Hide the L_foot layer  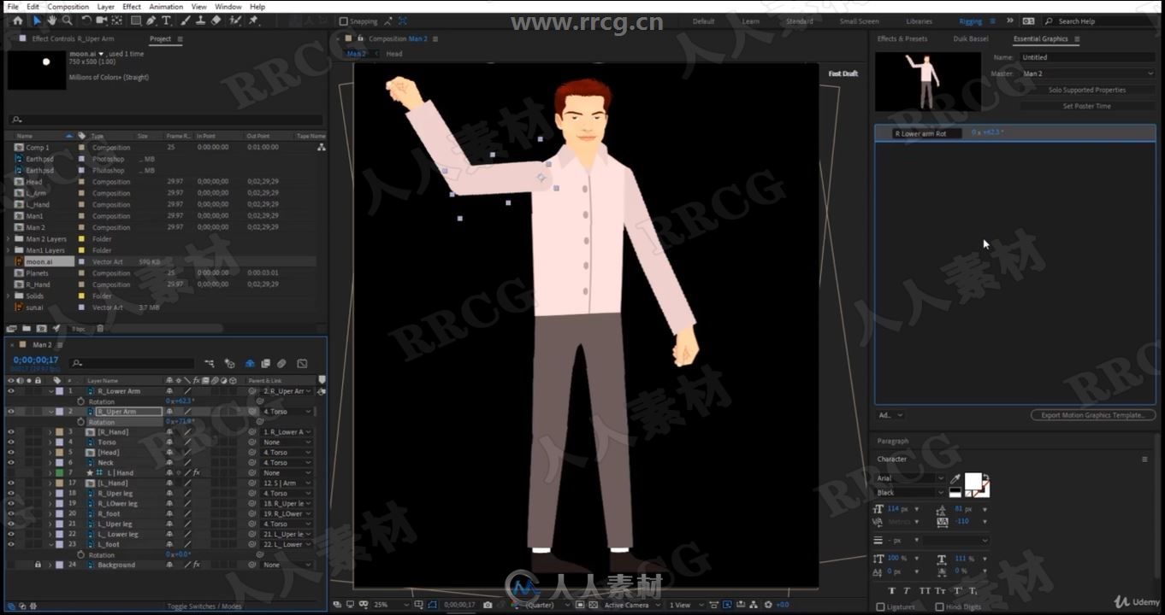(x=11, y=544)
